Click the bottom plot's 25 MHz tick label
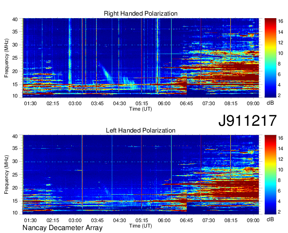Screen dimensions: 288x233 pyautogui.click(x=15, y=175)
